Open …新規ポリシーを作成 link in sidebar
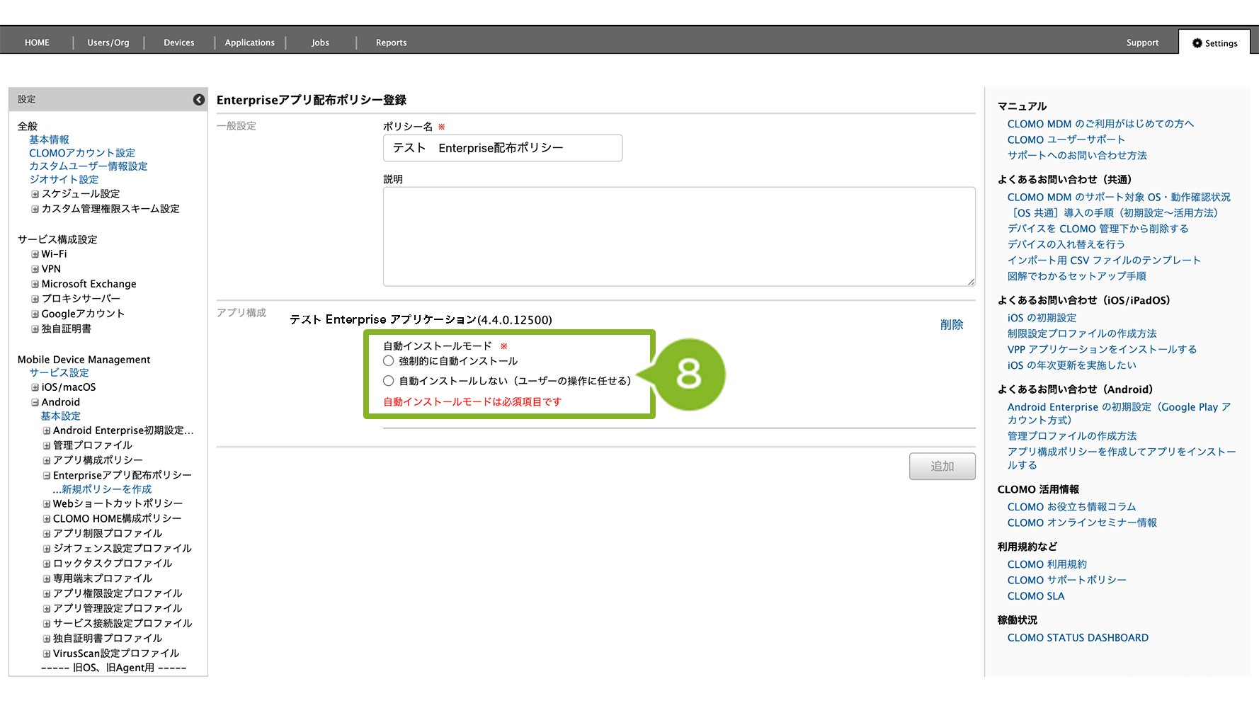1259x708 pixels. (102, 489)
